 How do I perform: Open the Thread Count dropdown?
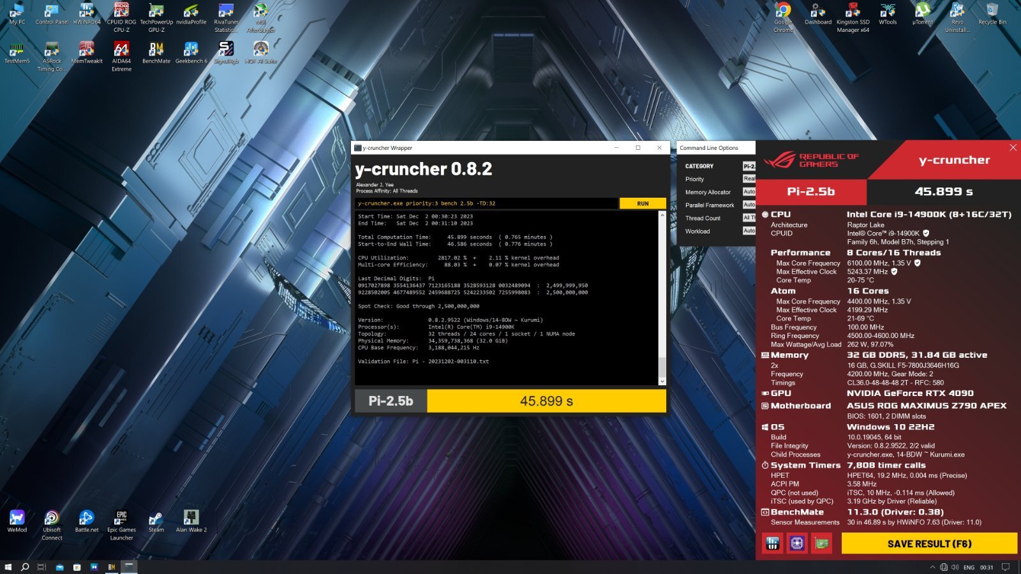(749, 218)
